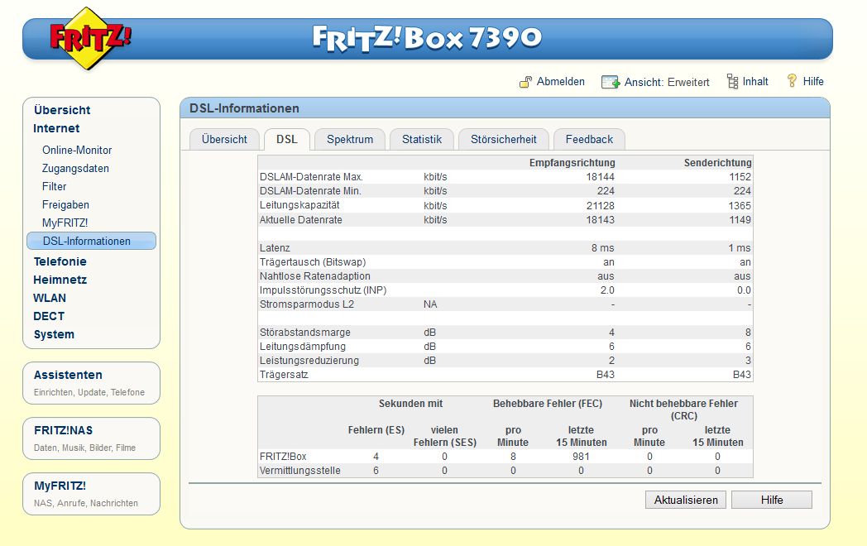Image resolution: width=867 pixels, height=546 pixels.
Task: Click the Aktualisieren button
Action: point(686,500)
